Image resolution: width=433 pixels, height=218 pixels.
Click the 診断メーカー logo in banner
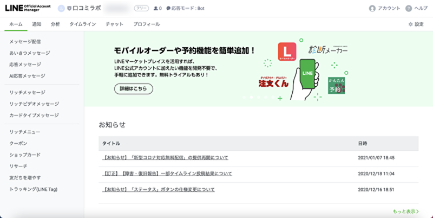[x=328, y=50]
